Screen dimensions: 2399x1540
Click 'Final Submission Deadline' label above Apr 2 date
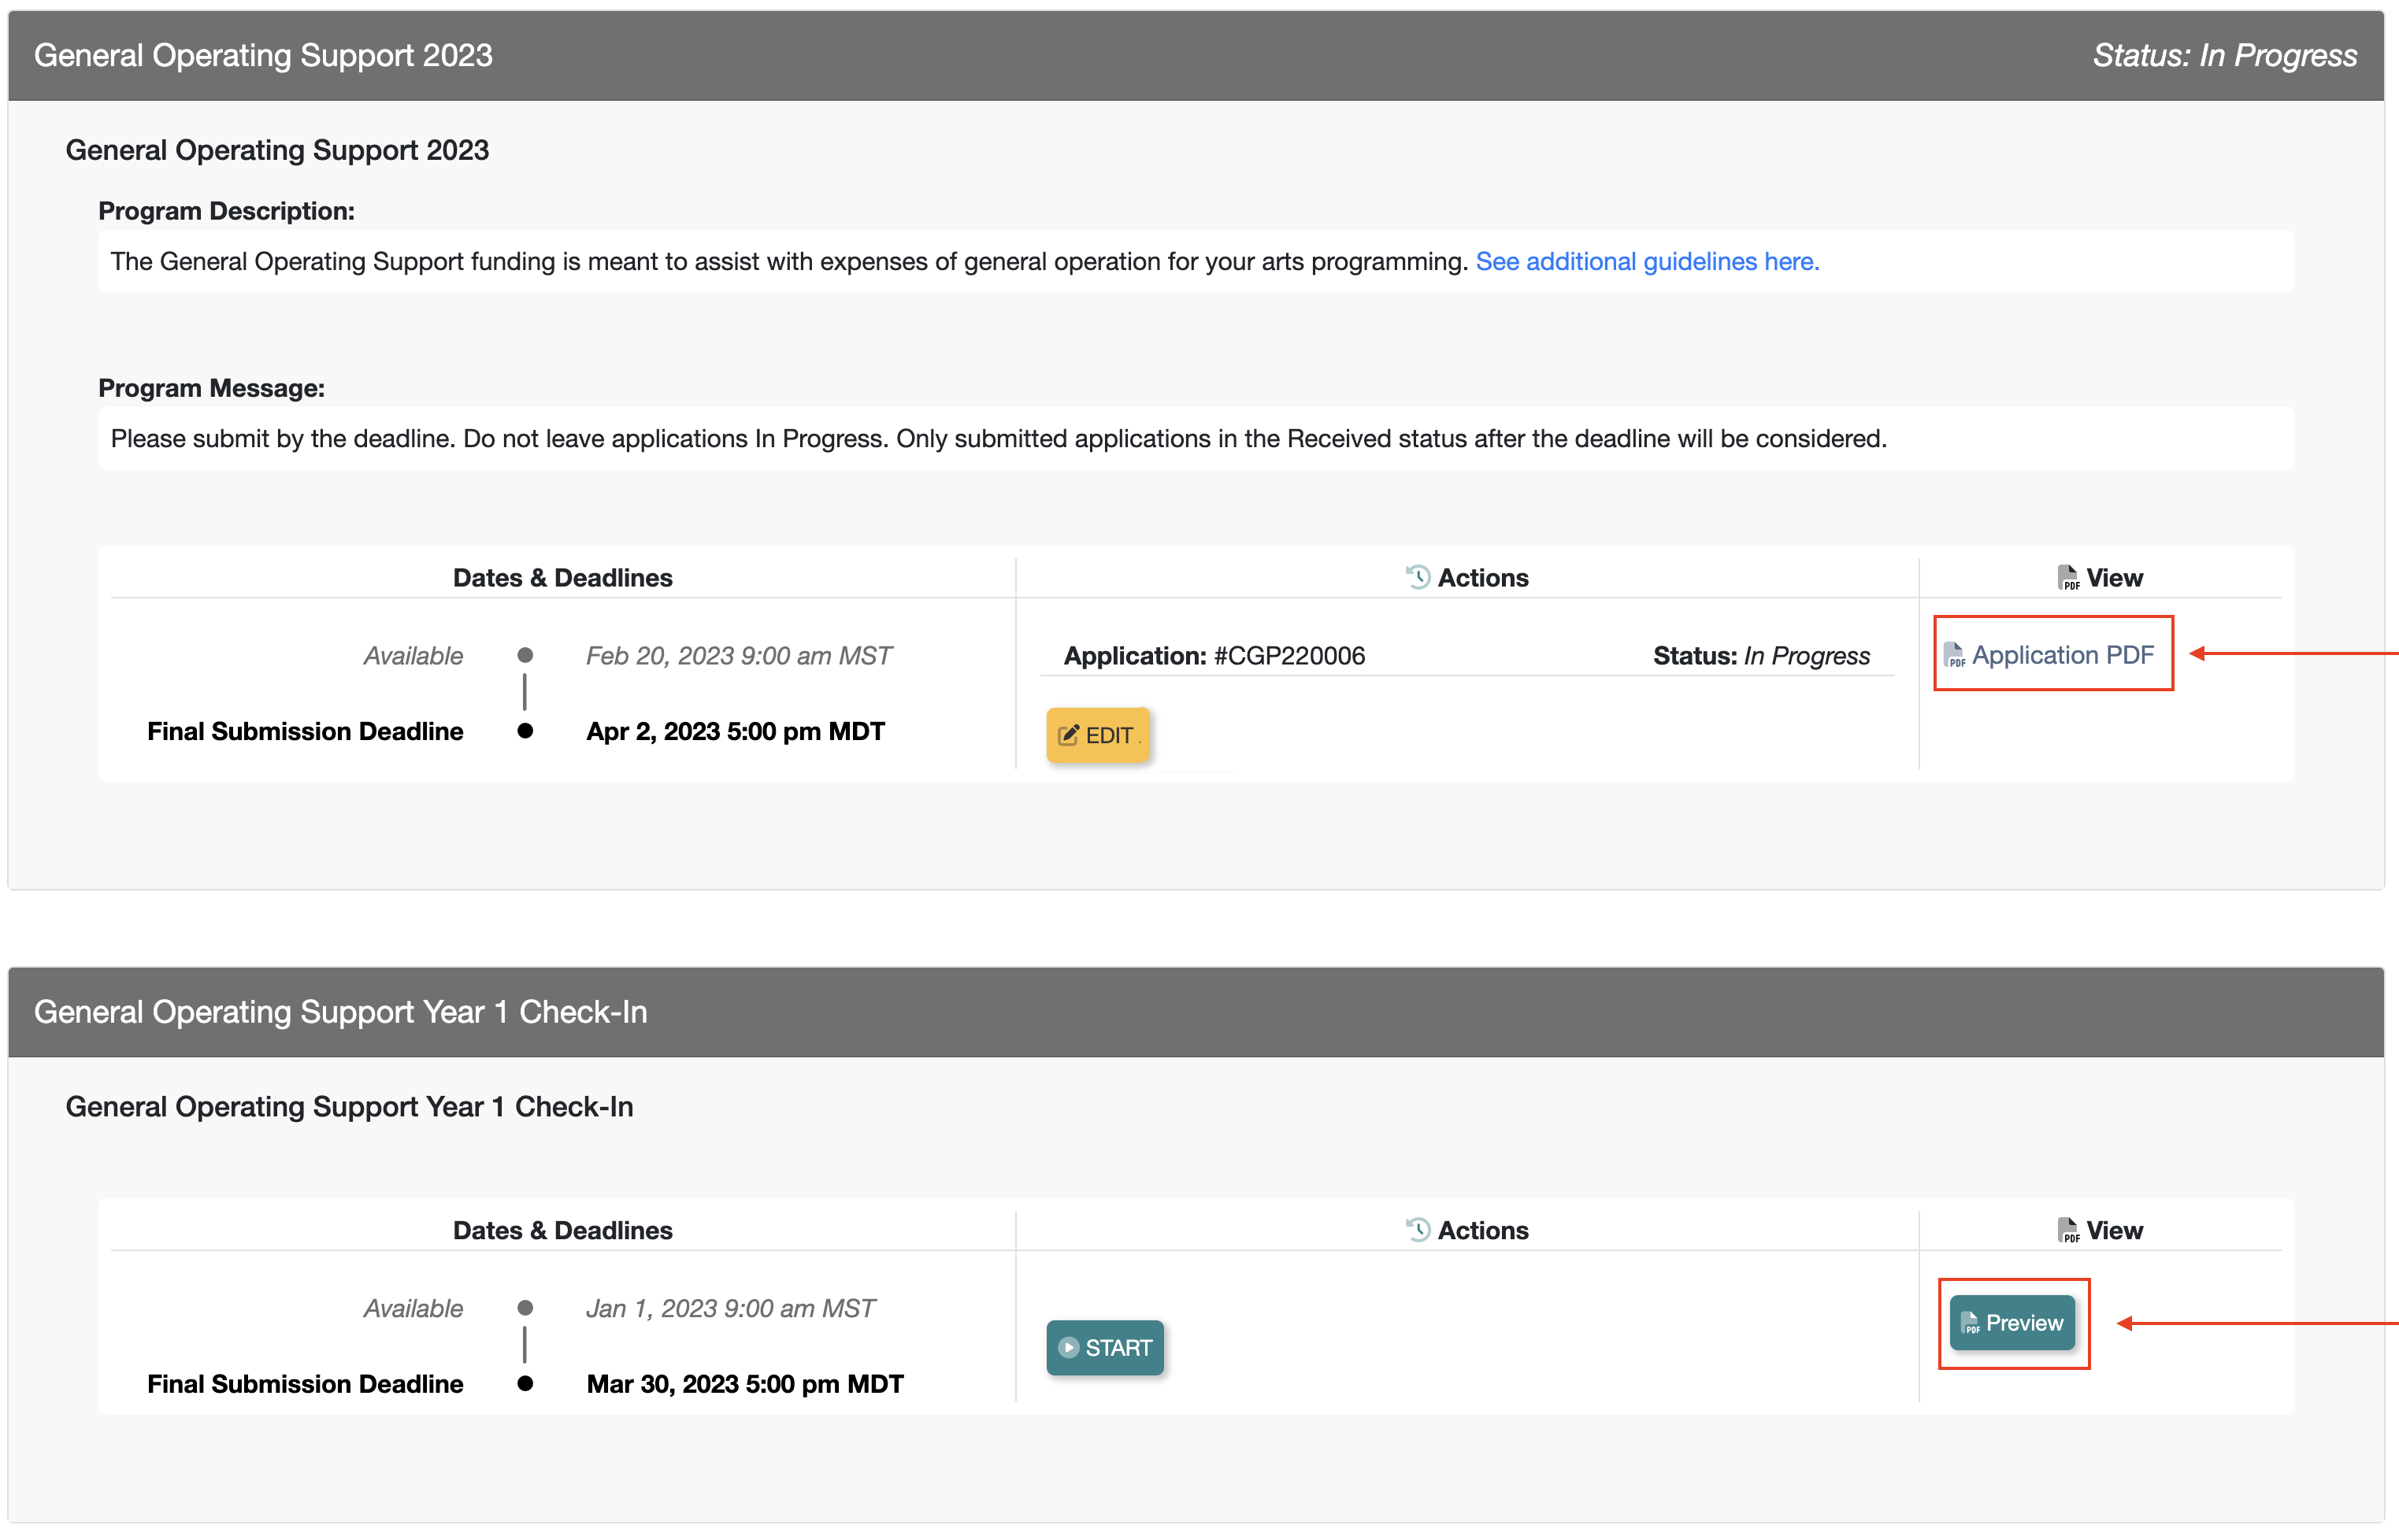click(x=305, y=731)
